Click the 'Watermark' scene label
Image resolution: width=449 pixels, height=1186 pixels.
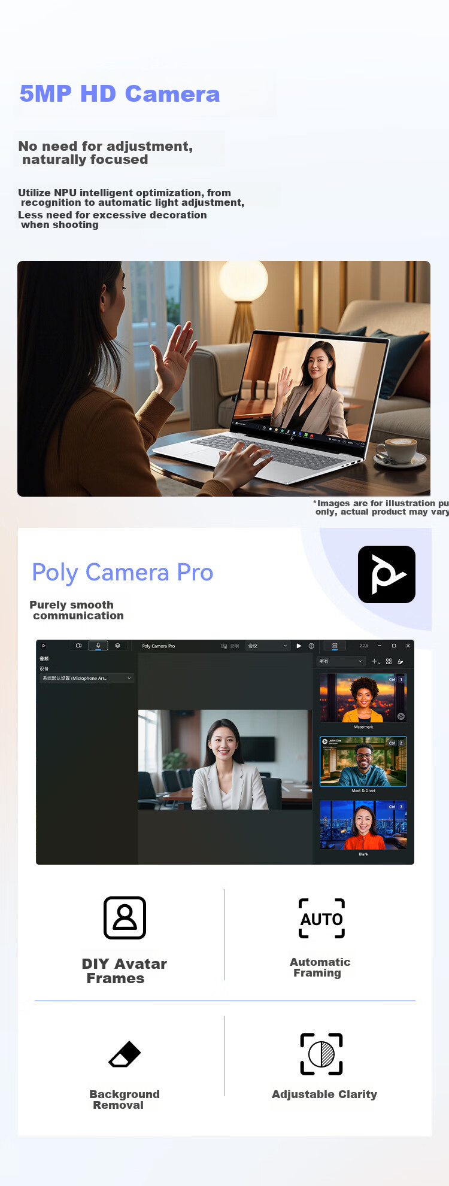(363, 727)
